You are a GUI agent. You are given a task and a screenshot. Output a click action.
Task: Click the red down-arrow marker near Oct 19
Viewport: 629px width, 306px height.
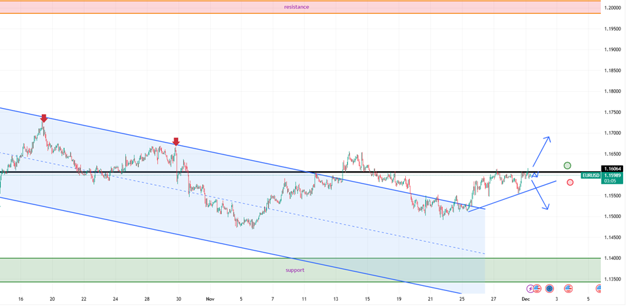(x=44, y=118)
